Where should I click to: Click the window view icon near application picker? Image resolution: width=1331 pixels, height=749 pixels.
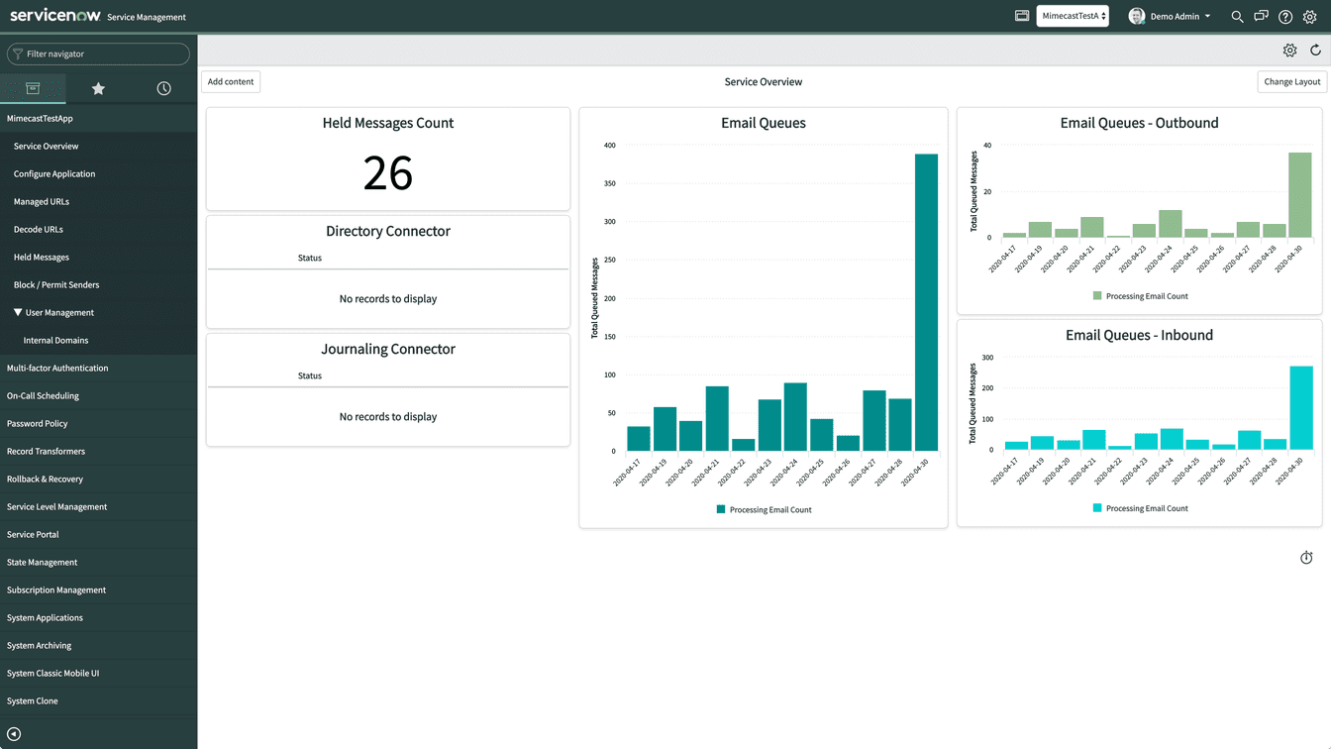(x=1022, y=16)
